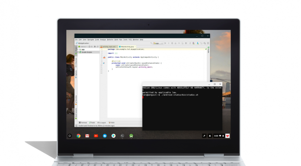Open the Help menu
This screenshot has height=166, width=301.
coord(141,40)
